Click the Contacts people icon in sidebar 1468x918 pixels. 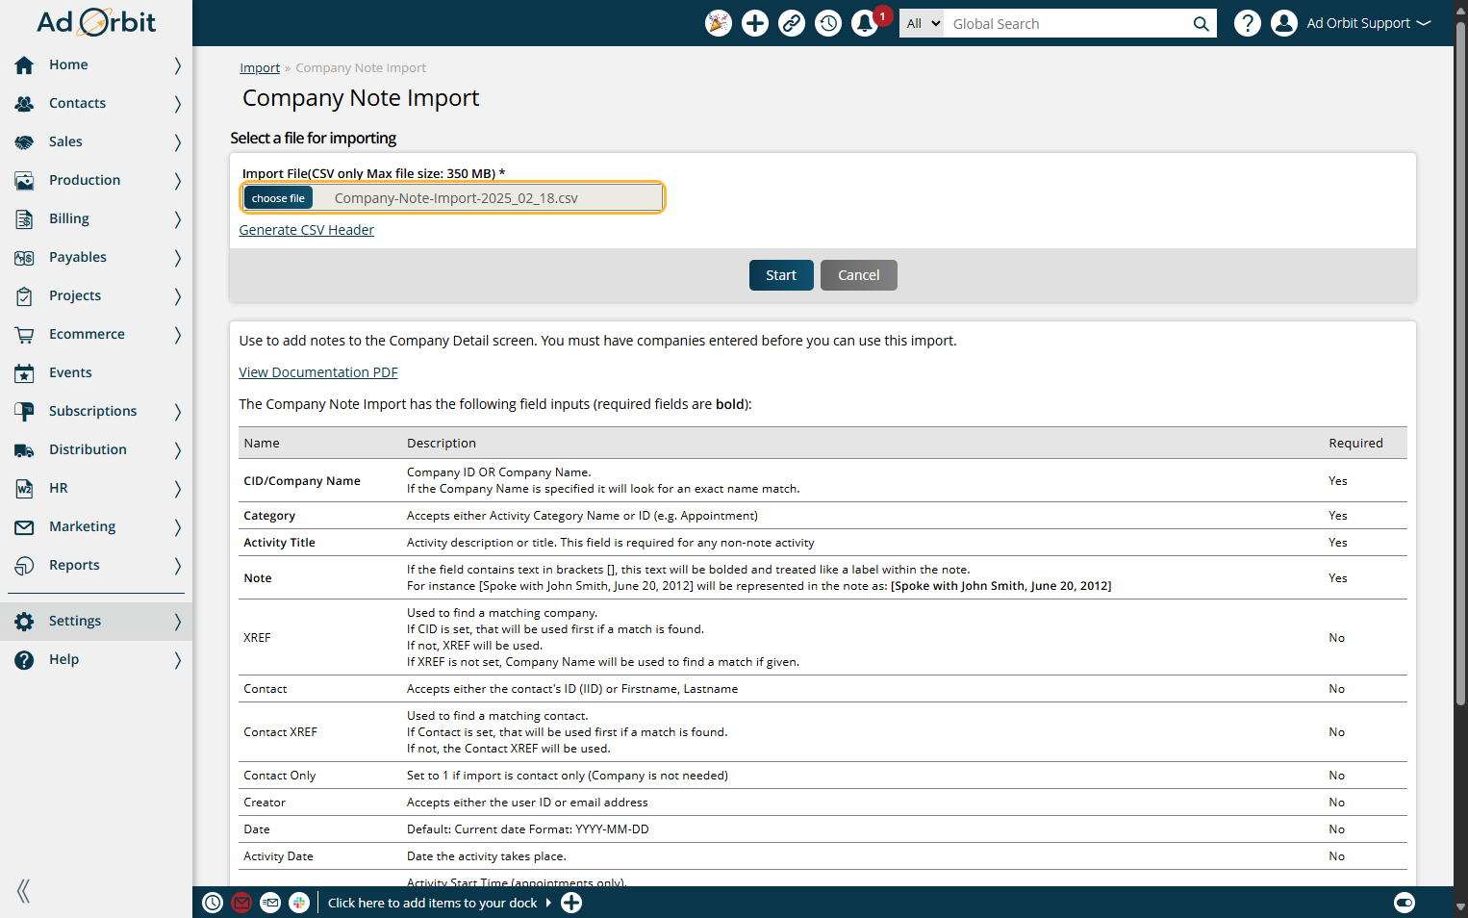tap(24, 103)
